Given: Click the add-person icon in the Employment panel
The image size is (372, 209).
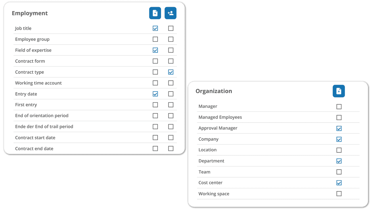Looking at the screenshot, I should (x=170, y=13).
